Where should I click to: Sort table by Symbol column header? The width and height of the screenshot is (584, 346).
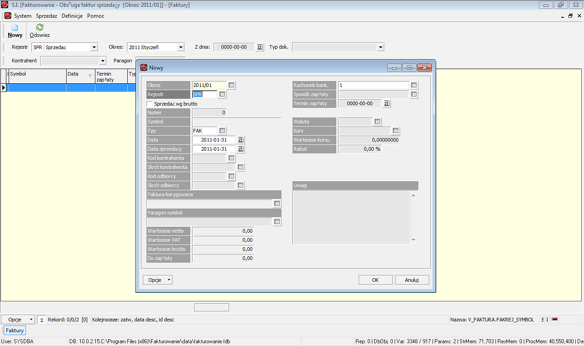pos(38,76)
